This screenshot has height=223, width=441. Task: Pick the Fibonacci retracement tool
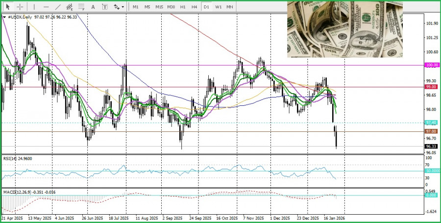(x=81, y=7)
